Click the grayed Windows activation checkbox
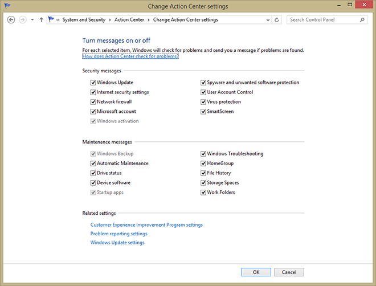Image resolution: width=376 pixels, height=286 pixels. pos(93,121)
